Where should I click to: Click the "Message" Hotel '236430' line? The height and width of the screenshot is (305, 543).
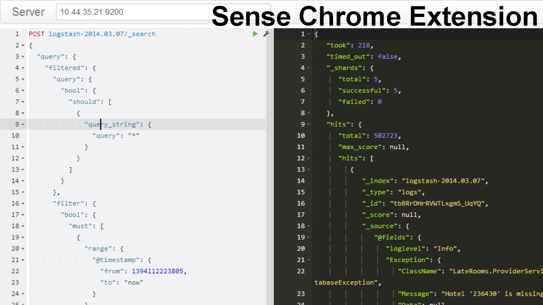tap(470, 294)
